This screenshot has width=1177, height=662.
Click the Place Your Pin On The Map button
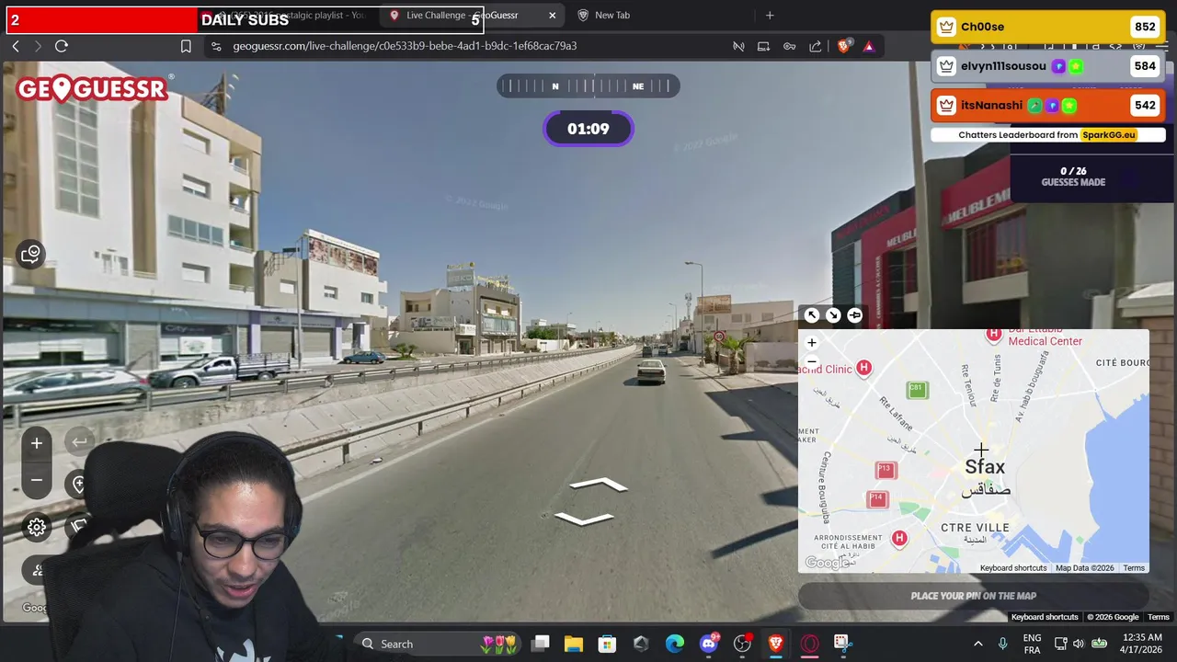click(974, 596)
